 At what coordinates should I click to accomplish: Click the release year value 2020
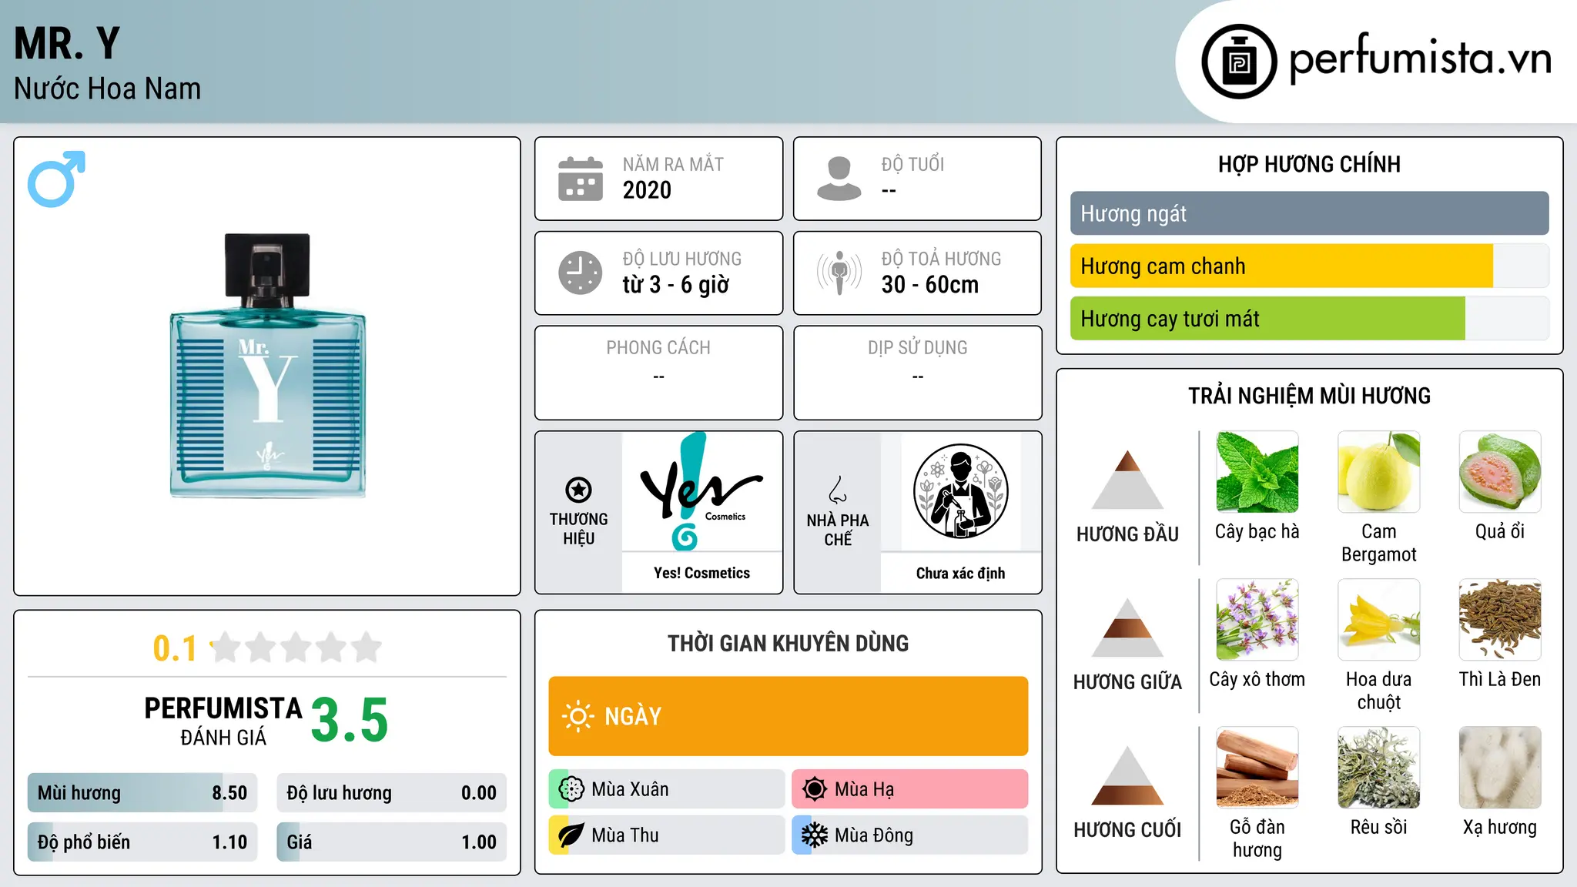tap(647, 190)
